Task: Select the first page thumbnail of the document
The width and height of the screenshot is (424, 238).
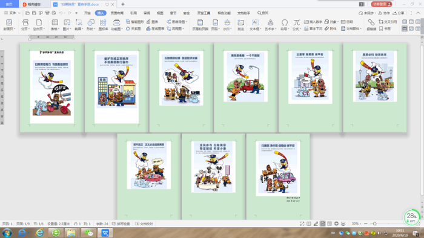Action: pos(51,88)
